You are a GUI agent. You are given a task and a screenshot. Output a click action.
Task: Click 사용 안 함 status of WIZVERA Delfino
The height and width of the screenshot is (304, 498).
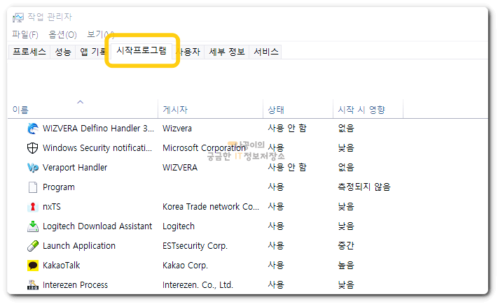click(x=287, y=128)
